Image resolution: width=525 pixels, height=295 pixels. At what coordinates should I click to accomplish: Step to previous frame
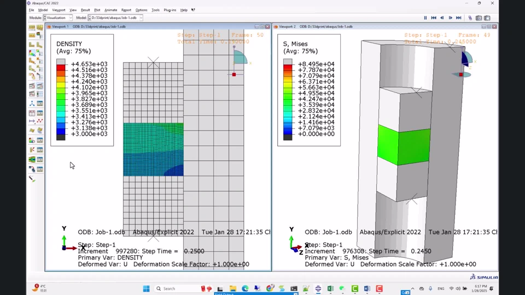click(x=442, y=17)
